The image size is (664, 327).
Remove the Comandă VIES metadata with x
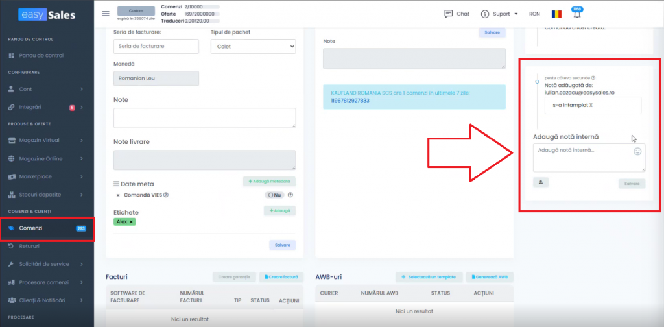(118, 196)
